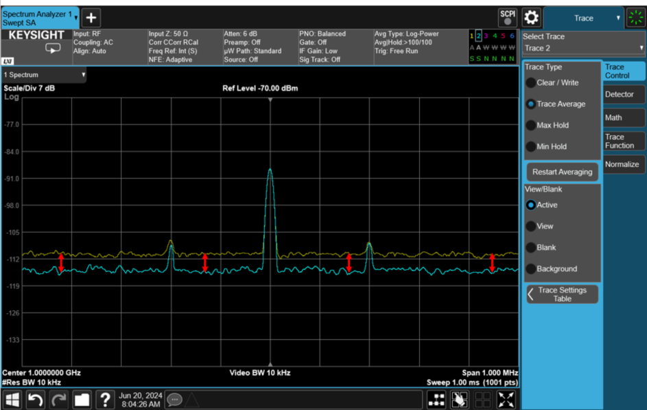Viewport: 647px width, 410px height.
Task: Open the Select Trace dropdown
Action: coord(583,48)
